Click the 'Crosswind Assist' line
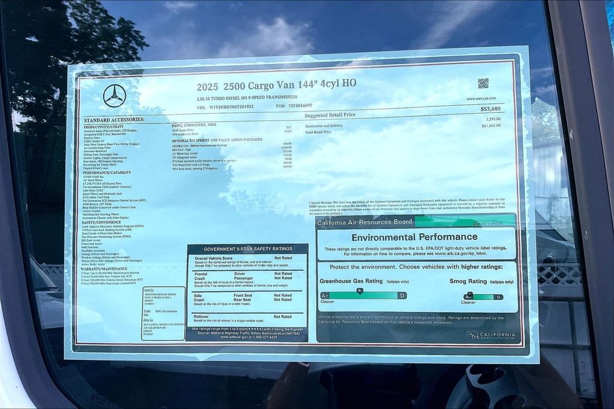 point(92,244)
